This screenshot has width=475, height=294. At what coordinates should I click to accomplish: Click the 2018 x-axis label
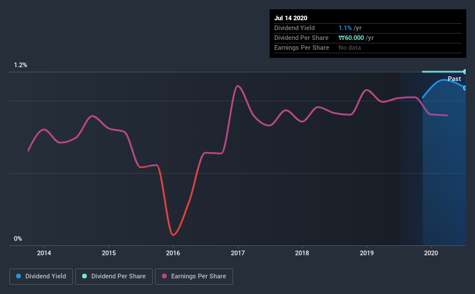pyautogui.click(x=302, y=253)
